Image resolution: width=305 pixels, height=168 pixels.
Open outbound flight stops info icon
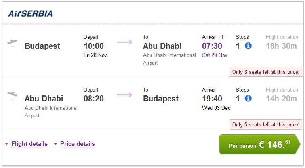[248, 46]
